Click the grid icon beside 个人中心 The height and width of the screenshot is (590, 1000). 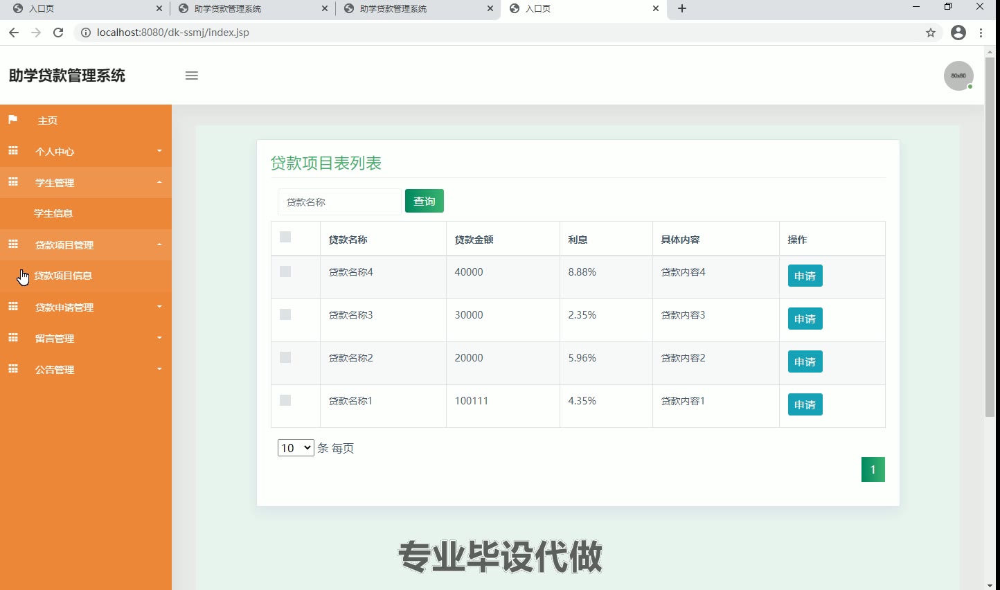pos(12,151)
